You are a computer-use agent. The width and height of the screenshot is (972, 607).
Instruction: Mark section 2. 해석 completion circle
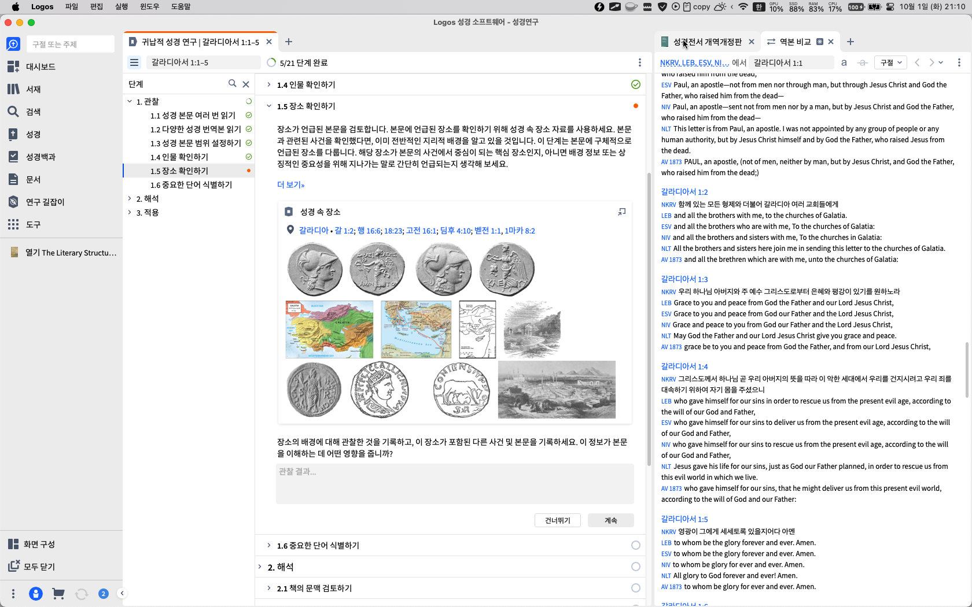(636, 567)
